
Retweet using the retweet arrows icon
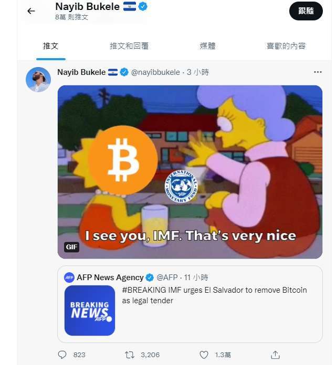(x=130, y=355)
